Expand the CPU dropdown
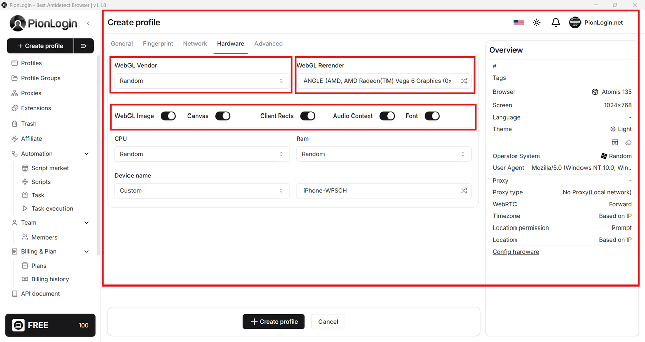 tap(202, 154)
